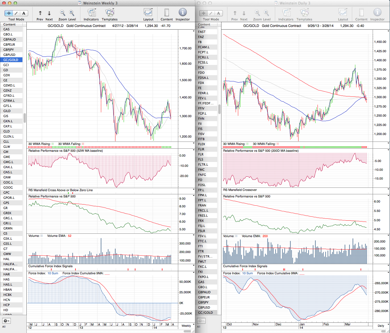
Task: Open Inspector in the Weekly window toolbar
Action: [x=182, y=13]
